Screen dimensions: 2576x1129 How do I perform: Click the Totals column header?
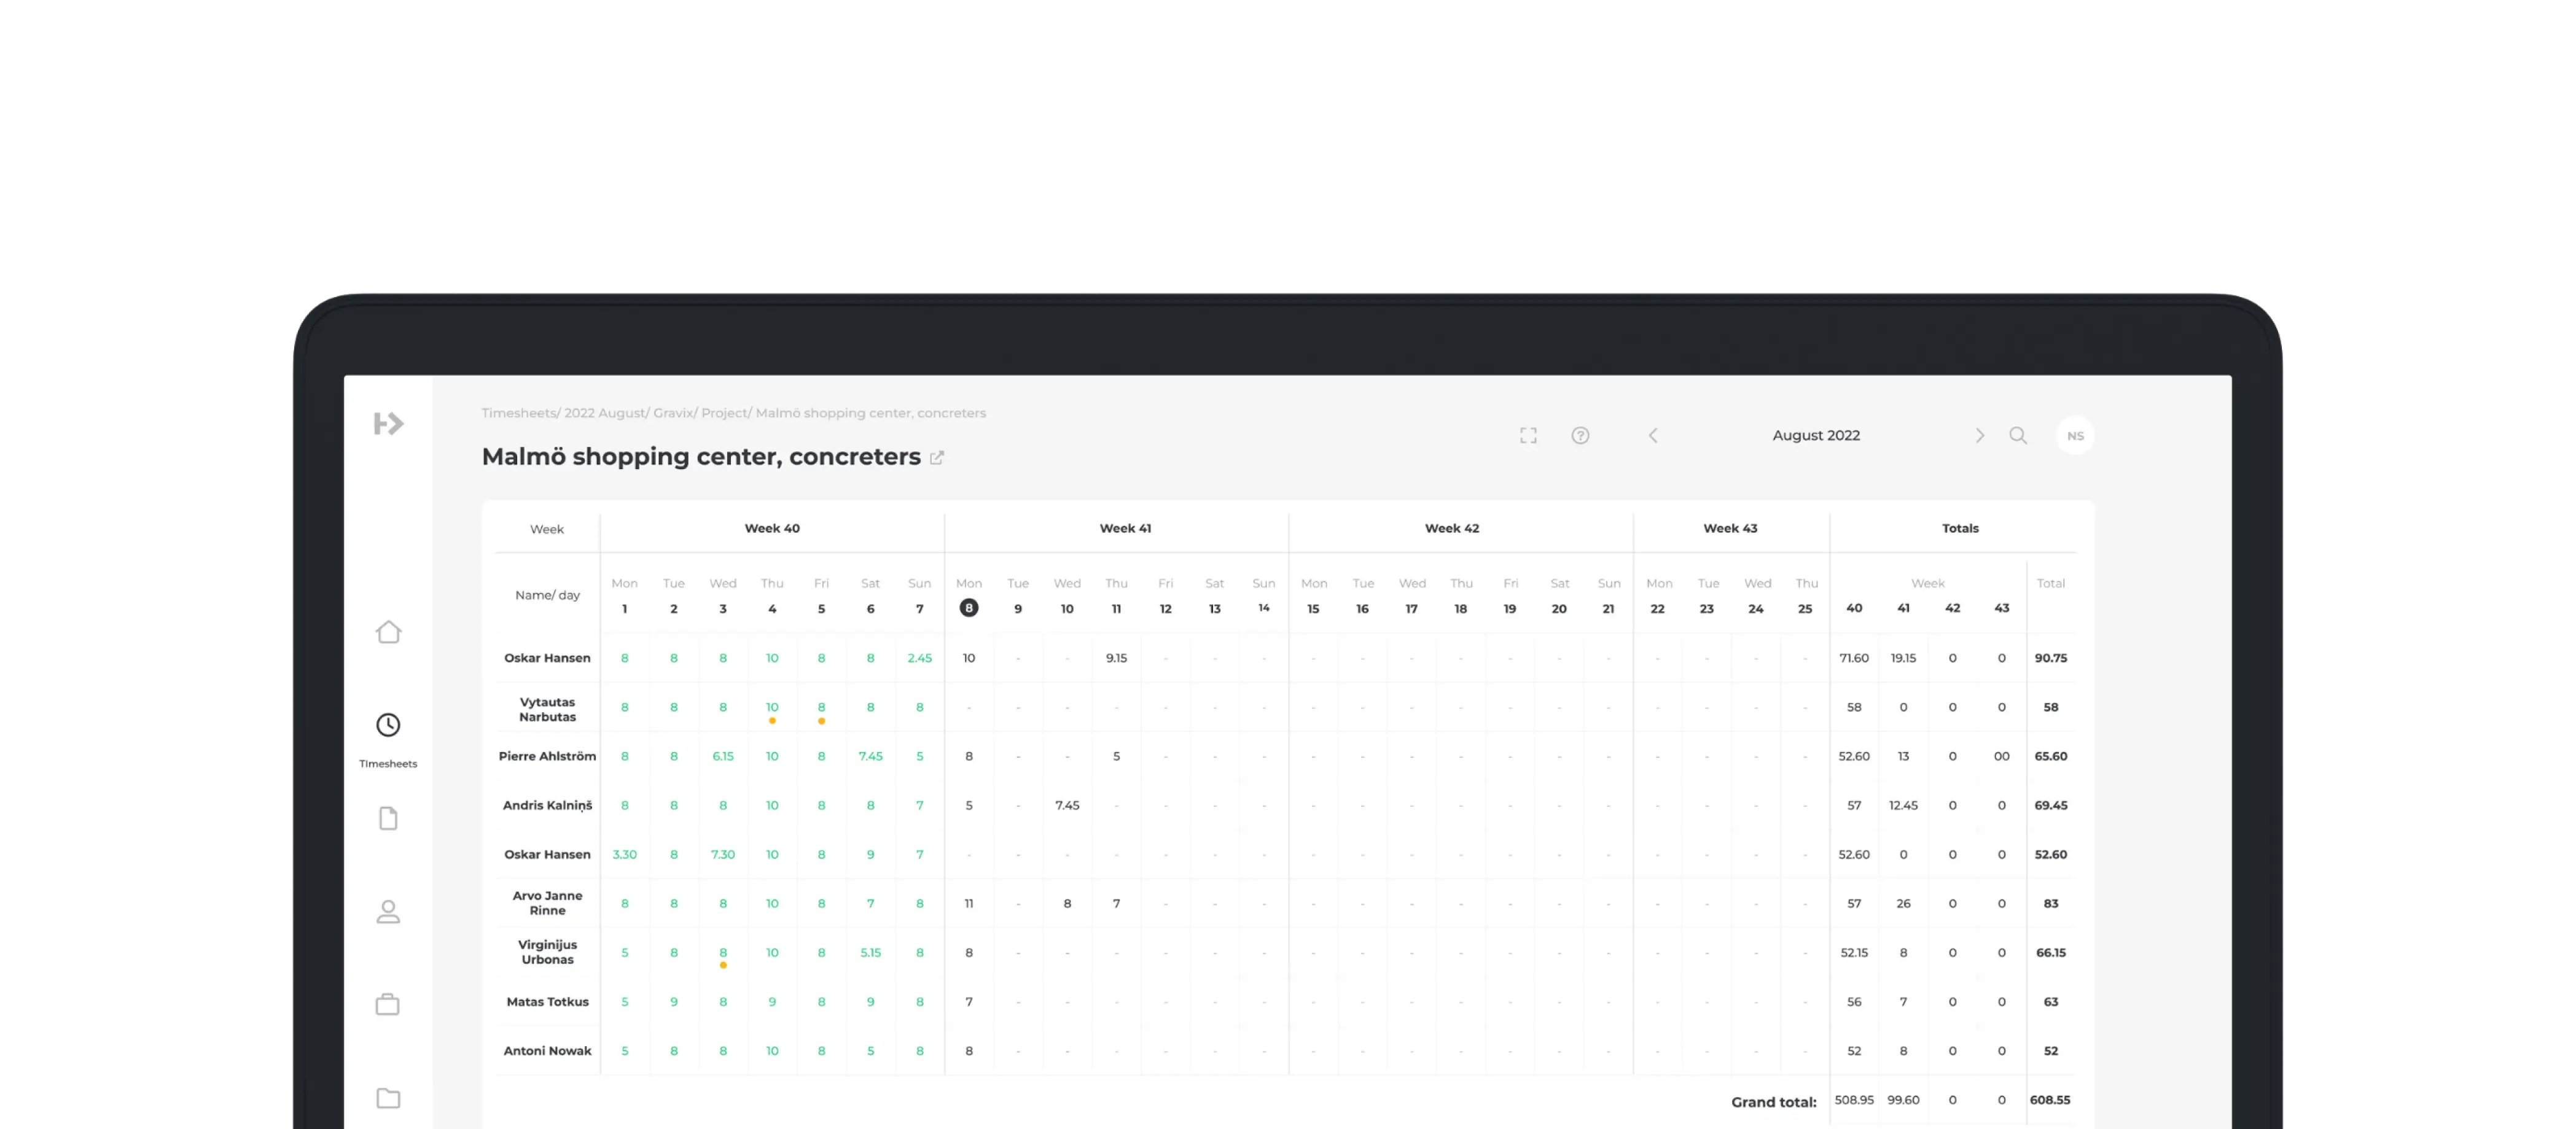(x=1960, y=527)
